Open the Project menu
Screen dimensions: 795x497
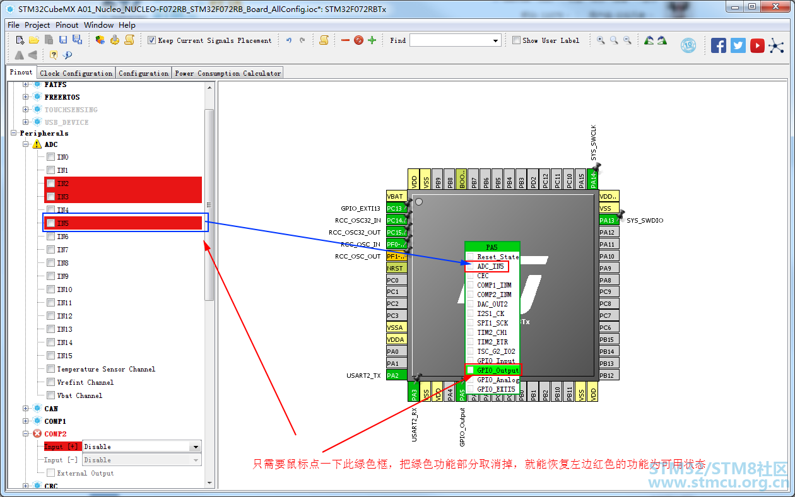point(37,25)
